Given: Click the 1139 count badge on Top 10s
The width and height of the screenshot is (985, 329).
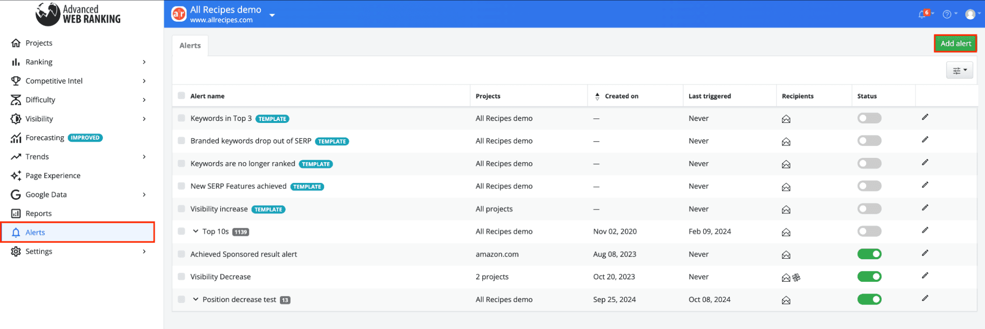Looking at the screenshot, I should (x=241, y=232).
